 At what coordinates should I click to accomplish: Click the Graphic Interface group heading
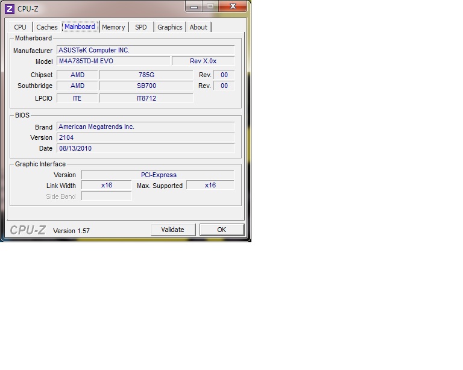tap(40, 164)
